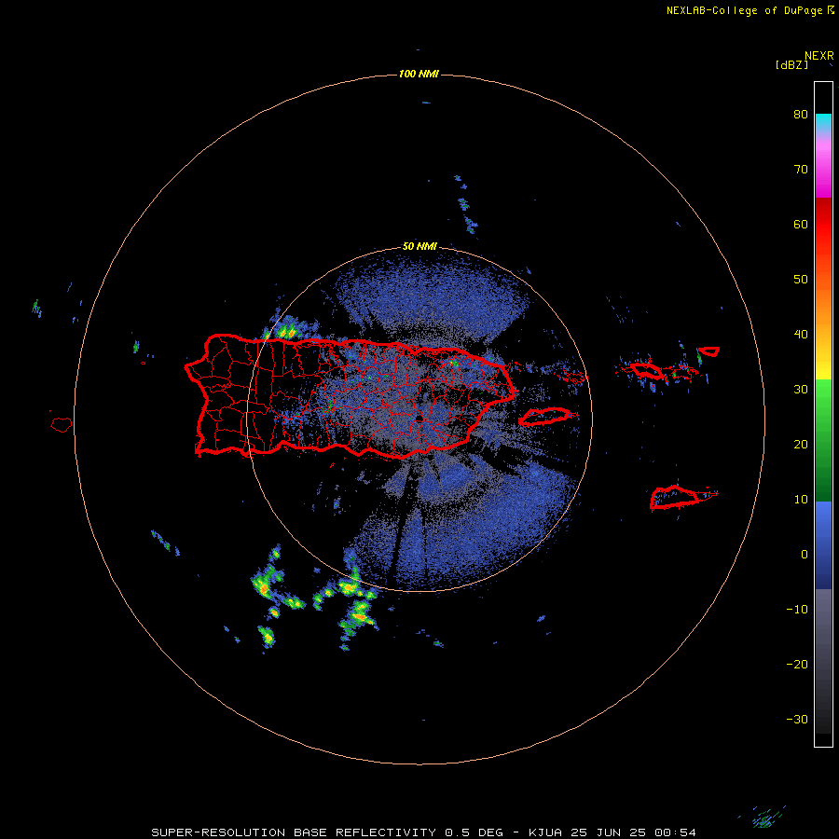This screenshot has width=839, height=839.
Task: Click the 40 value on the dBZ scale
Action: pos(801,335)
